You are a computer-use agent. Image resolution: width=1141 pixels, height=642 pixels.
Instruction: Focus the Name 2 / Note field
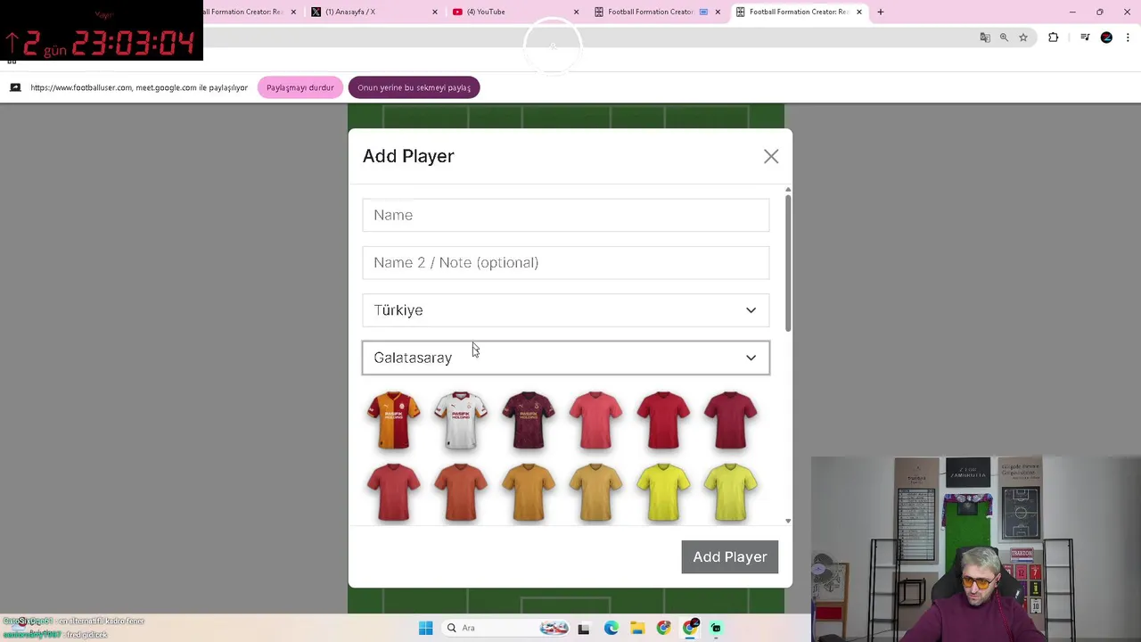(565, 262)
